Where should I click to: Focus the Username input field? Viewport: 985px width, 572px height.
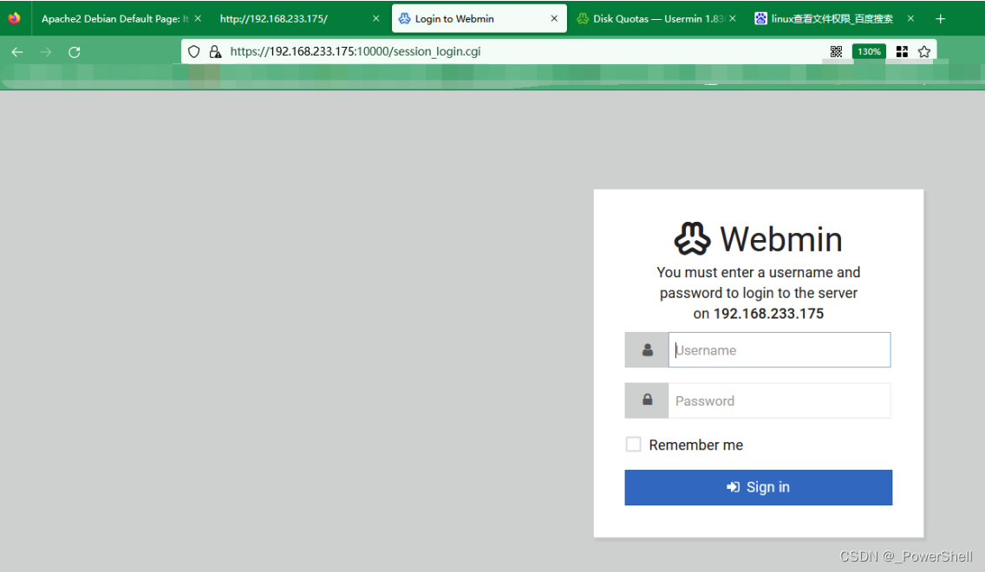pyautogui.click(x=779, y=350)
